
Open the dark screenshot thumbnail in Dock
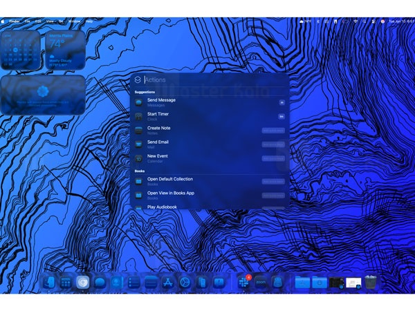pos(336,283)
